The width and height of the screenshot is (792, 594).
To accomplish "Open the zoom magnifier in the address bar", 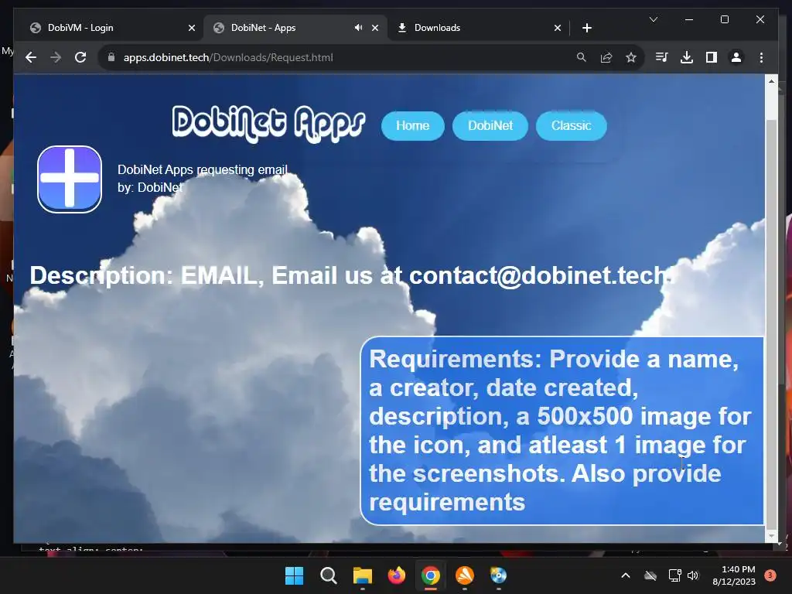I will point(582,57).
